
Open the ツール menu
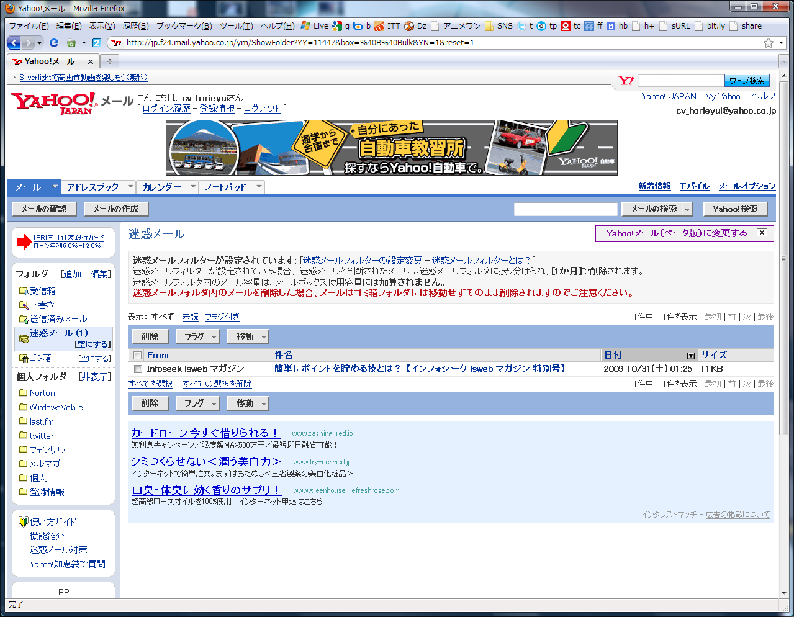(x=236, y=26)
